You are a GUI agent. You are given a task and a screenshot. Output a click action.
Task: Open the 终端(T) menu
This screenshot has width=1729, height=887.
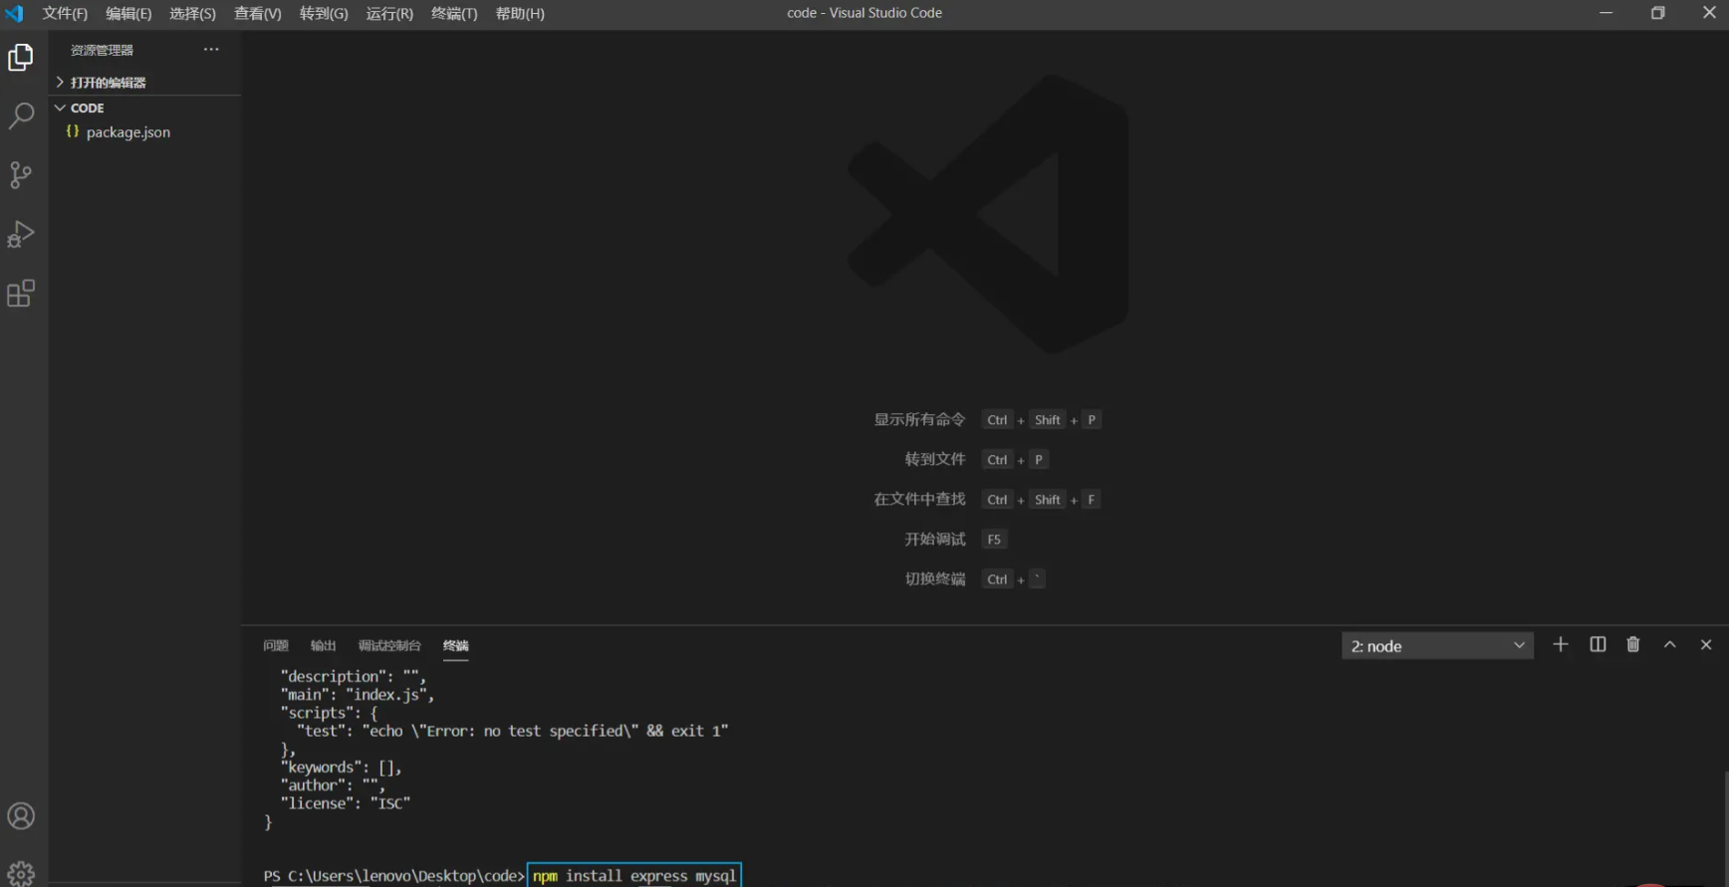(x=454, y=13)
